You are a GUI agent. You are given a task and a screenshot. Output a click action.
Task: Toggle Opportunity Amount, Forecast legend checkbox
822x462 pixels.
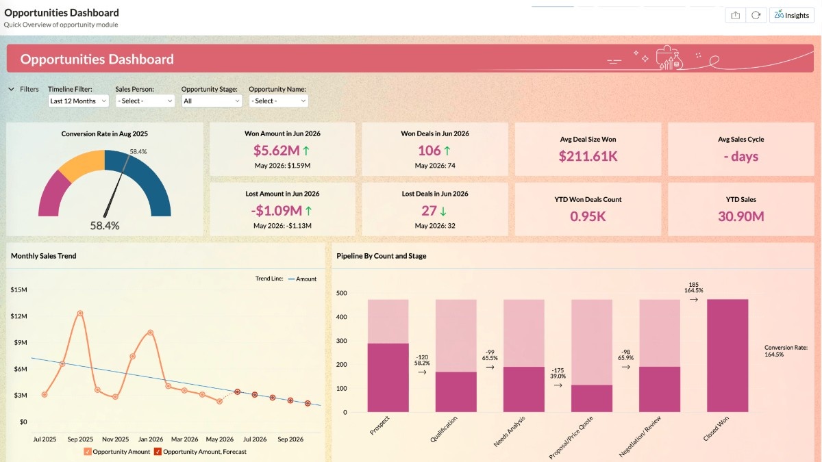coord(158,452)
